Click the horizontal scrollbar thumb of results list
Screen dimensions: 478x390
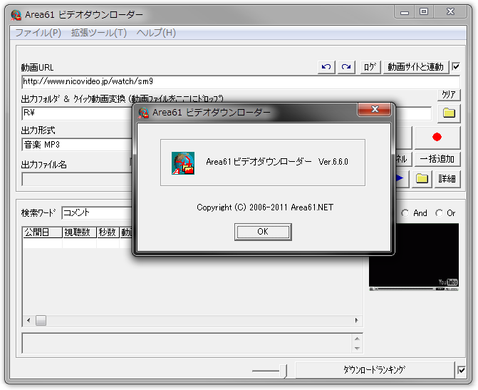pos(41,320)
